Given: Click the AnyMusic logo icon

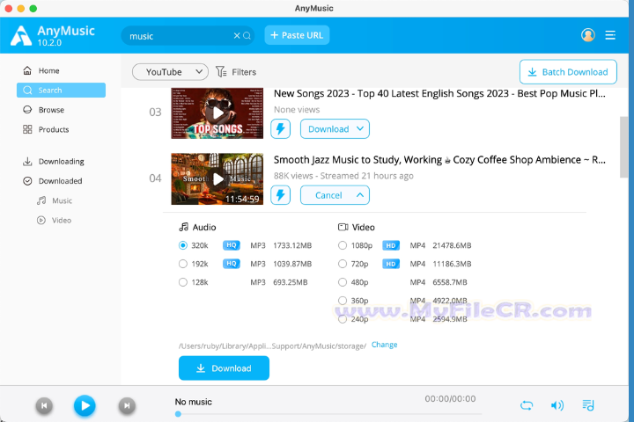Looking at the screenshot, I should click(21, 35).
